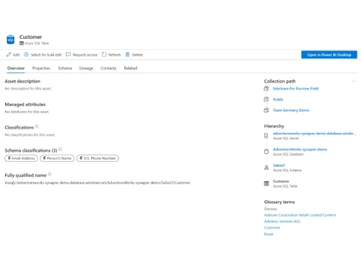Open the Lineage tab
361x271 pixels.
point(86,68)
